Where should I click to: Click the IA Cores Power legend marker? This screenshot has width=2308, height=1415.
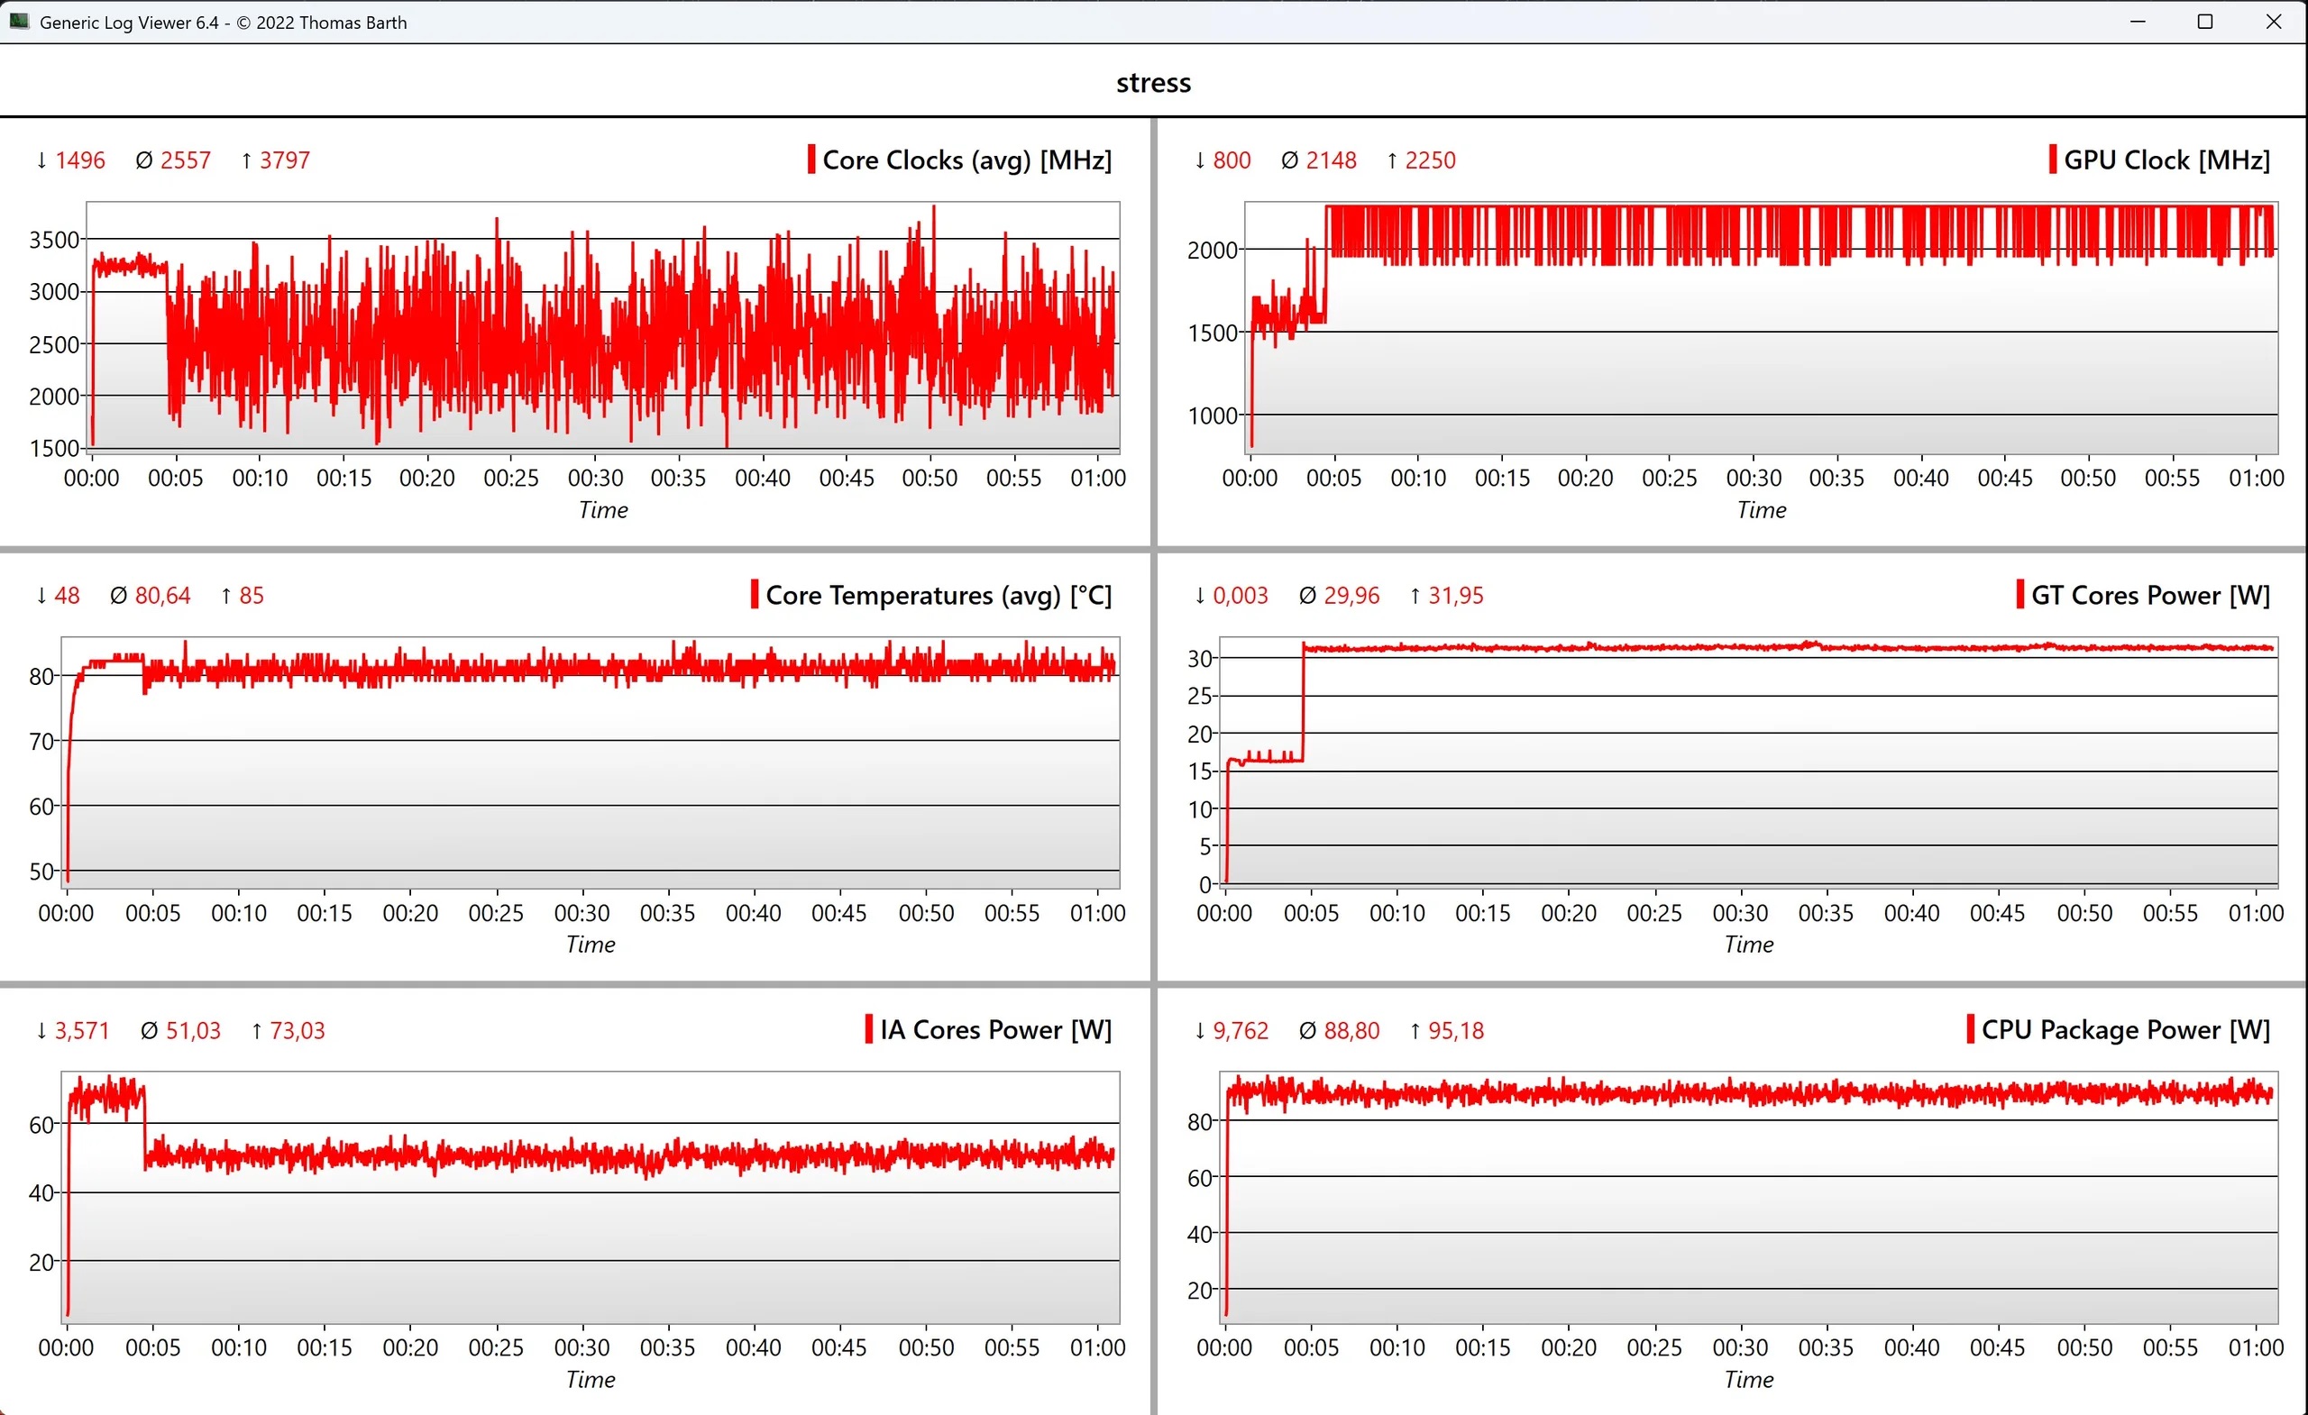[x=868, y=1029]
